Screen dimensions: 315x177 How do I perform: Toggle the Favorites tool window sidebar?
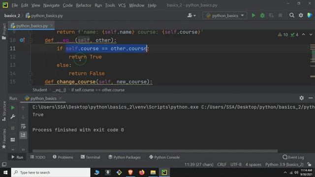click(4, 139)
